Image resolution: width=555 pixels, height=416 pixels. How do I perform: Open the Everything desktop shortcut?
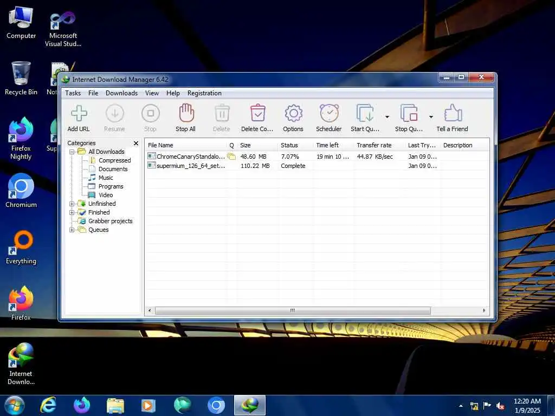(x=21, y=247)
